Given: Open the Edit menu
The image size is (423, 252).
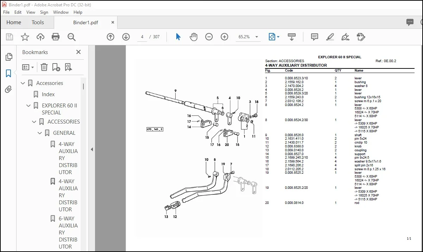Looking at the screenshot, I should (x=18, y=12).
